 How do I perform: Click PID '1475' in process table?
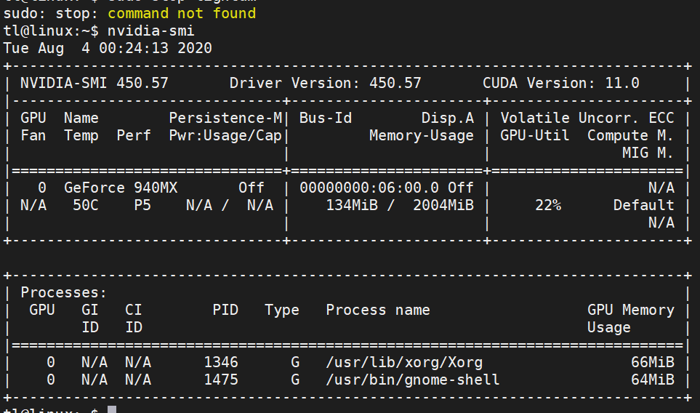[221, 380]
